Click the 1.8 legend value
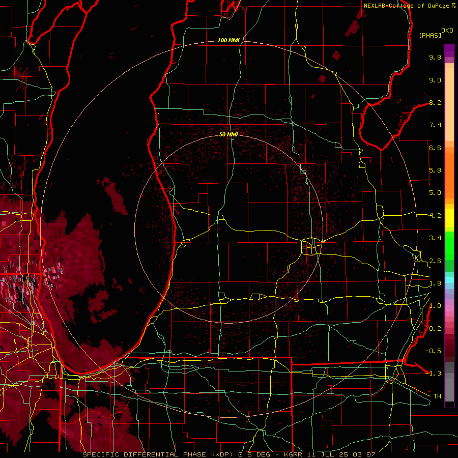This screenshot has height=458, width=458. (435, 283)
